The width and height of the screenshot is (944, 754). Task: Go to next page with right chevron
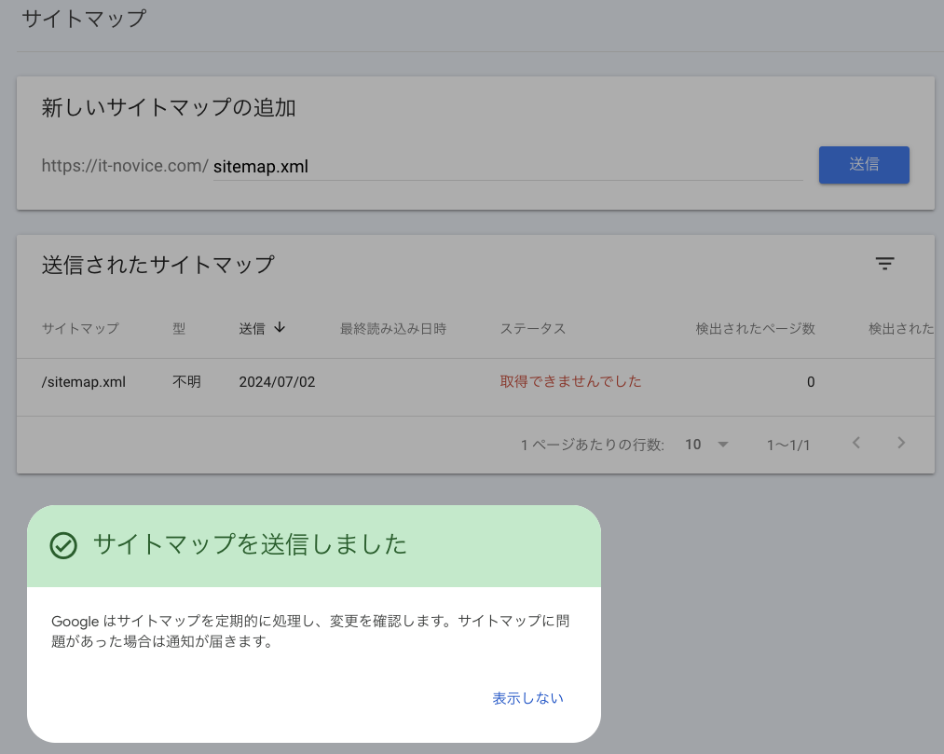click(901, 444)
